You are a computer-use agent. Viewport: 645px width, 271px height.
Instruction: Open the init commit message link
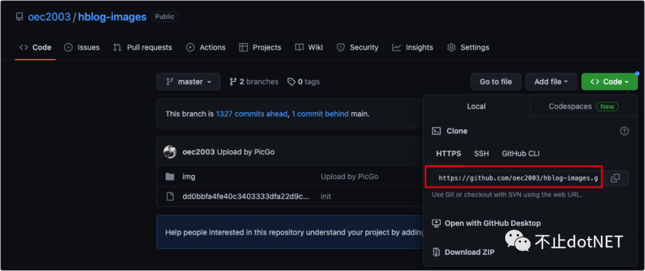coord(326,197)
